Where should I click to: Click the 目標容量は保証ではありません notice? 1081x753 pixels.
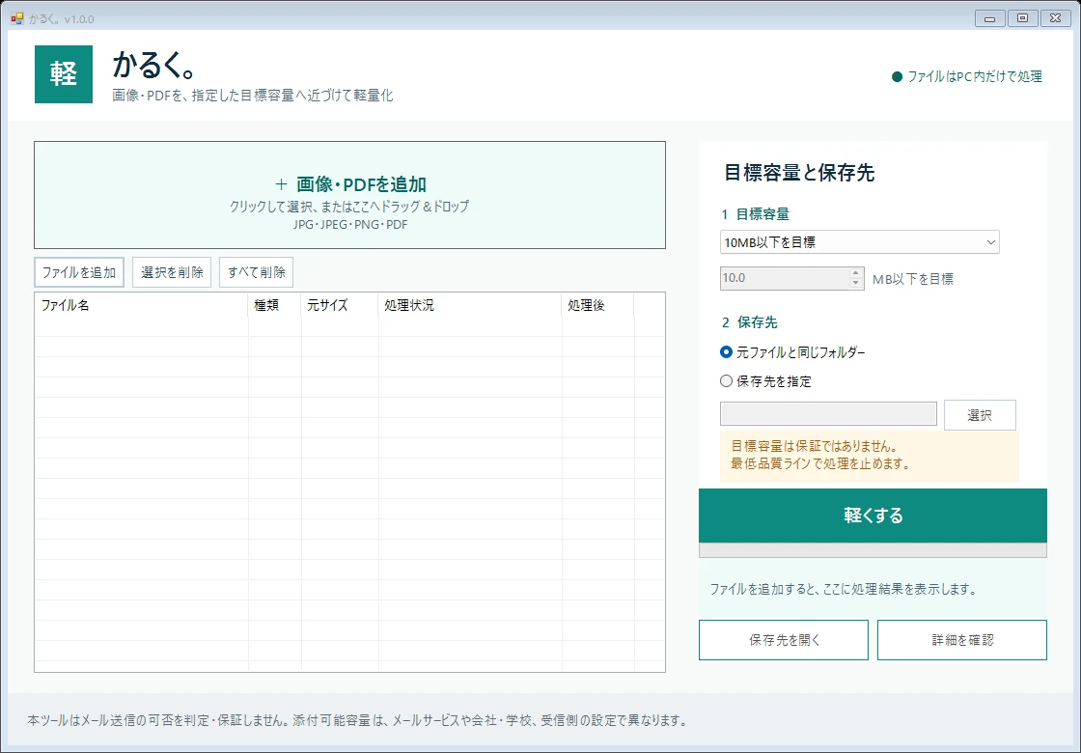tap(869, 455)
